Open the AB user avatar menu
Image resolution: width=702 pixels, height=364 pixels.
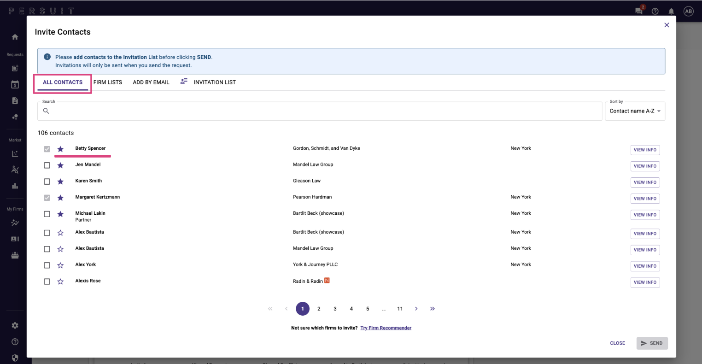(x=688, y=12)
